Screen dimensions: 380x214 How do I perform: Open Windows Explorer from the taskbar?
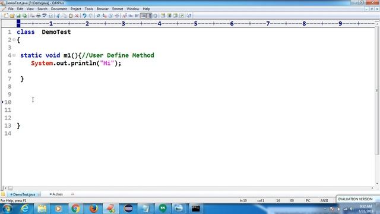pos(42,209)
